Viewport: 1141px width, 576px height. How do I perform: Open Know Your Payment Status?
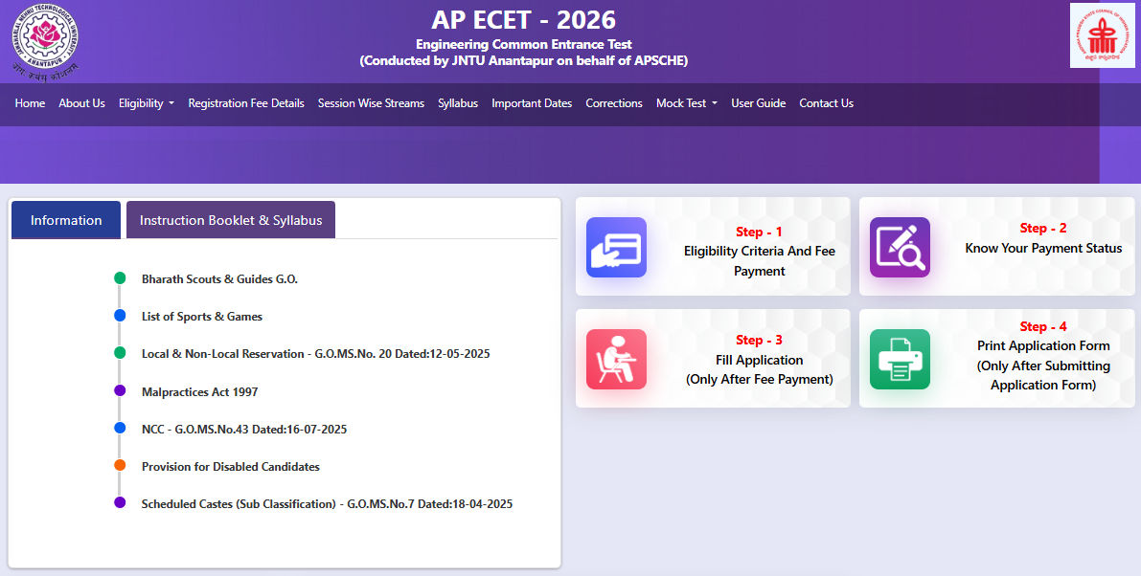(1043, 249)
